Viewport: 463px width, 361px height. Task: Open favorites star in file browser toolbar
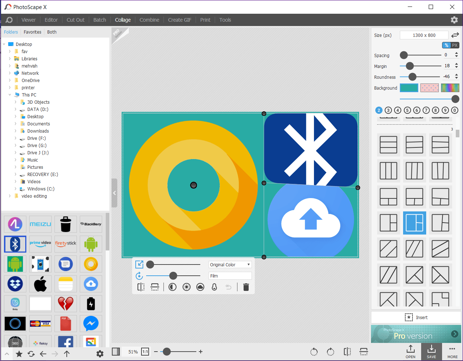point(19,354)
